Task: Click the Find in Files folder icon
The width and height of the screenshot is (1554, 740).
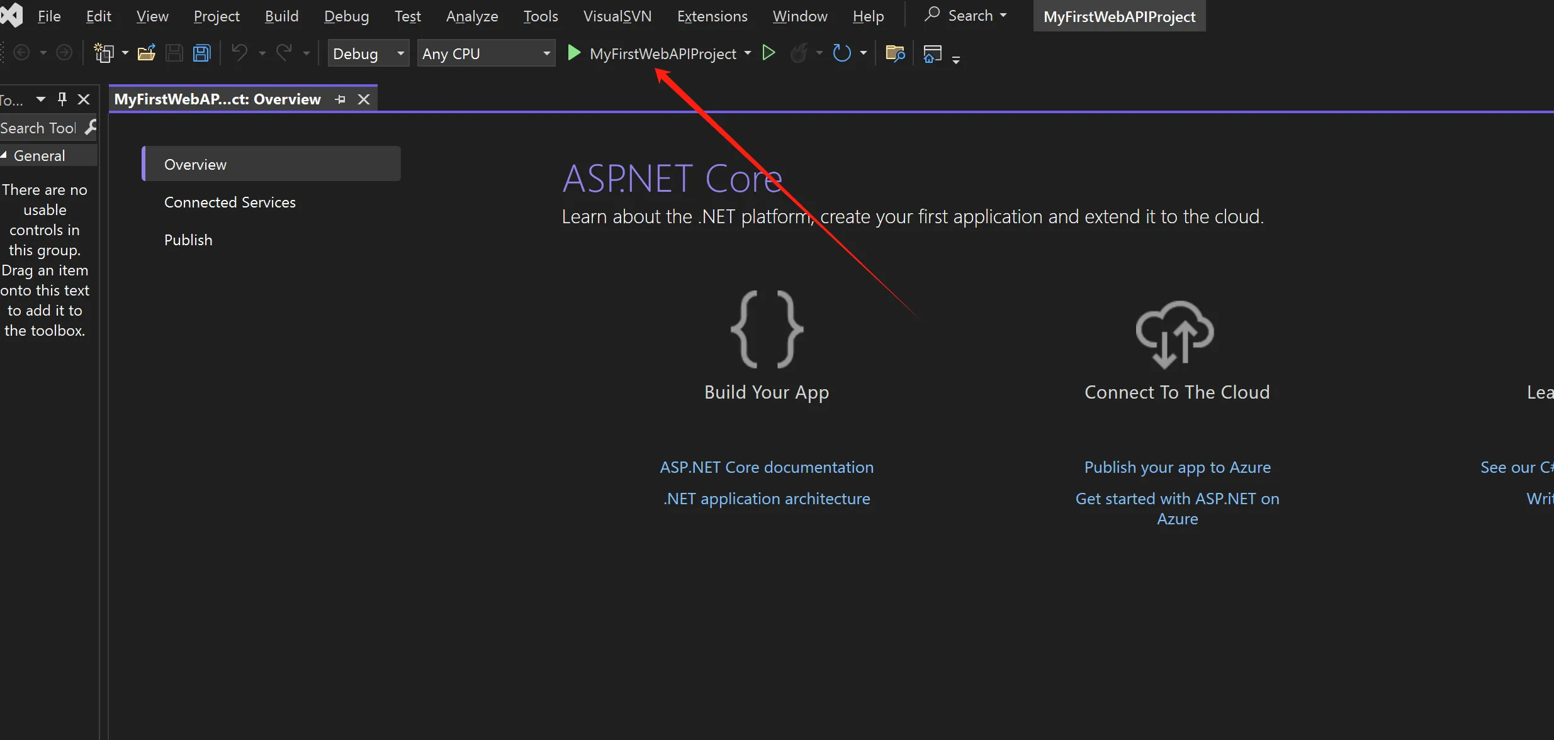Action: (x=895, y=53)
